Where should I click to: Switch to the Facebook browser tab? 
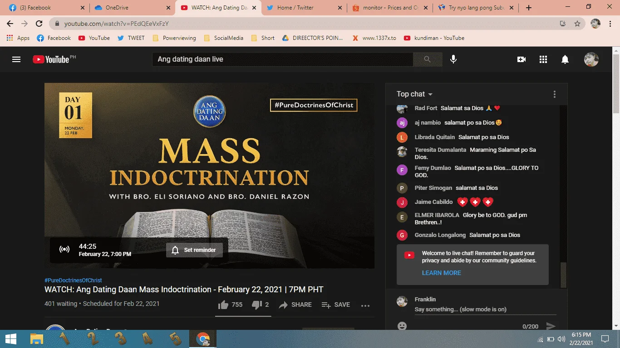[47, 8]
